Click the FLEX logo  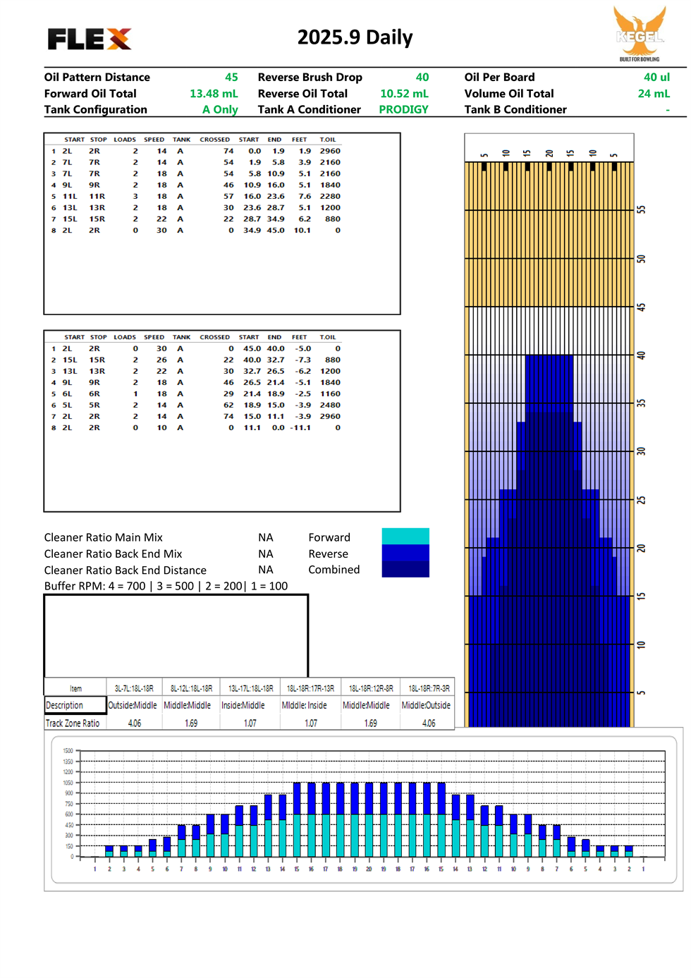click(x=89, y=39)
